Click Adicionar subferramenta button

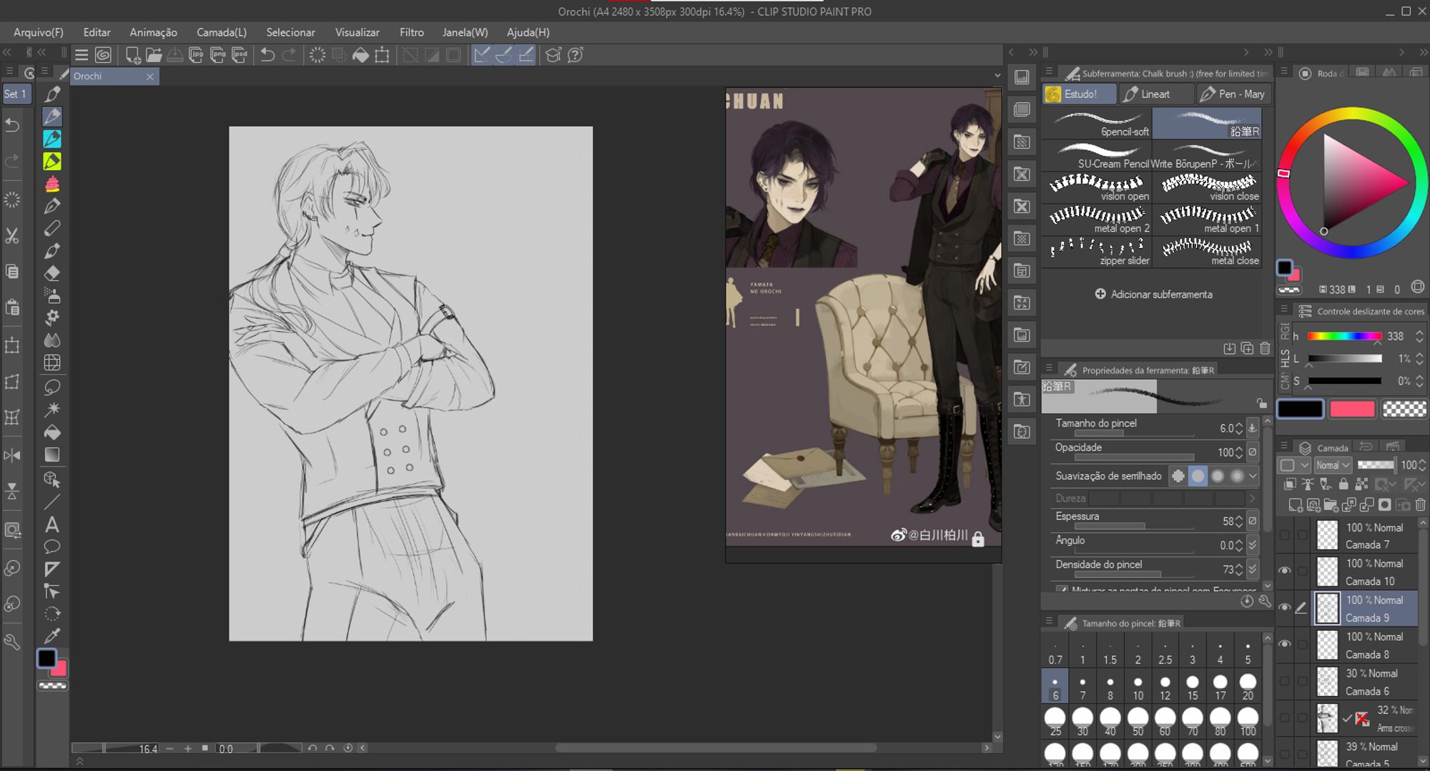pyautogui.click(x=1153, y=294)
